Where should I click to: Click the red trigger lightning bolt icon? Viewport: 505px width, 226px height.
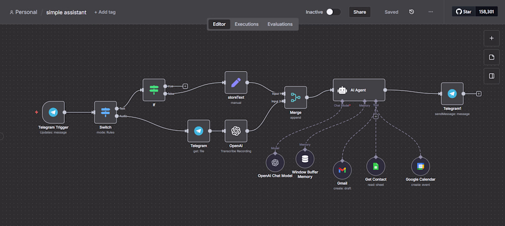pos(36,112)
